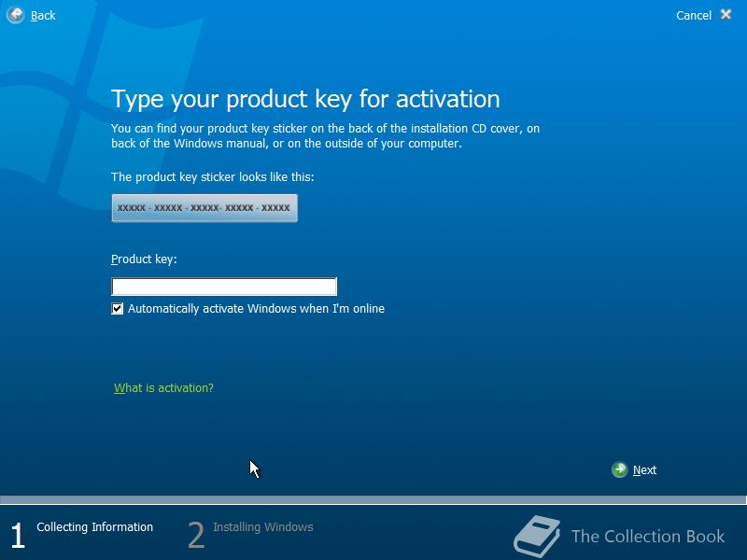Click the text The product key sticker looks like this:
Viewport: 747px width, 560px height.
[x=213, y=177]
